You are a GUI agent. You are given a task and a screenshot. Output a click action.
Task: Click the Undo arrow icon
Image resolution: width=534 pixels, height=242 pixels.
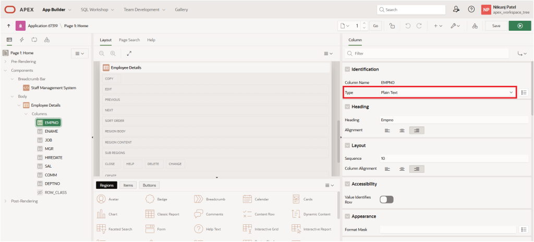click(x=408, y=26)
